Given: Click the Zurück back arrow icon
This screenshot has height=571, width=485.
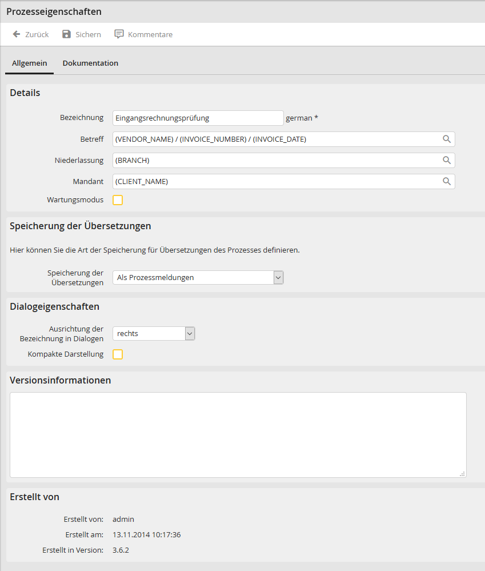Looking at the screenshot, I should pos(17,34).
